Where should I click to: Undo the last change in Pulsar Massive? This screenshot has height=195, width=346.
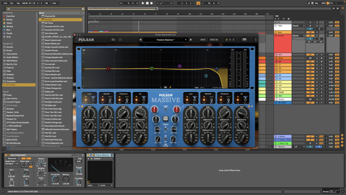coord(113,40)
